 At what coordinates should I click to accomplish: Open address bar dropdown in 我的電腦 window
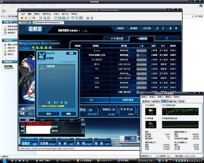pyautogui.click(x=193, y=16)
